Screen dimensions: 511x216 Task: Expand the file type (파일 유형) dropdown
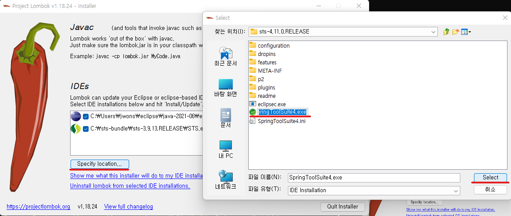click(x=456, y=190)
